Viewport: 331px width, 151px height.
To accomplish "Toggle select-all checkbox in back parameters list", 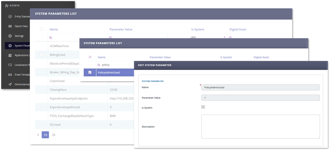I will (41, 29).
